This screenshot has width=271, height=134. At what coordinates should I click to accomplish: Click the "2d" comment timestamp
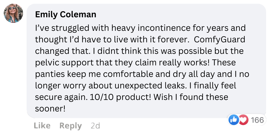[95, 126]
